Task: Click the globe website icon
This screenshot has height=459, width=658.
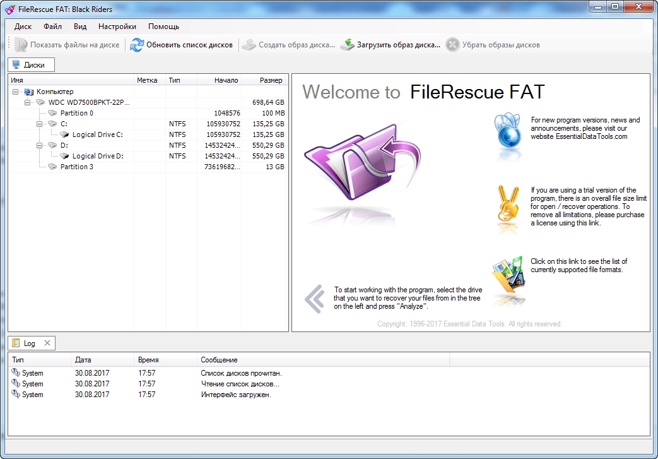Action: (508, 130)
